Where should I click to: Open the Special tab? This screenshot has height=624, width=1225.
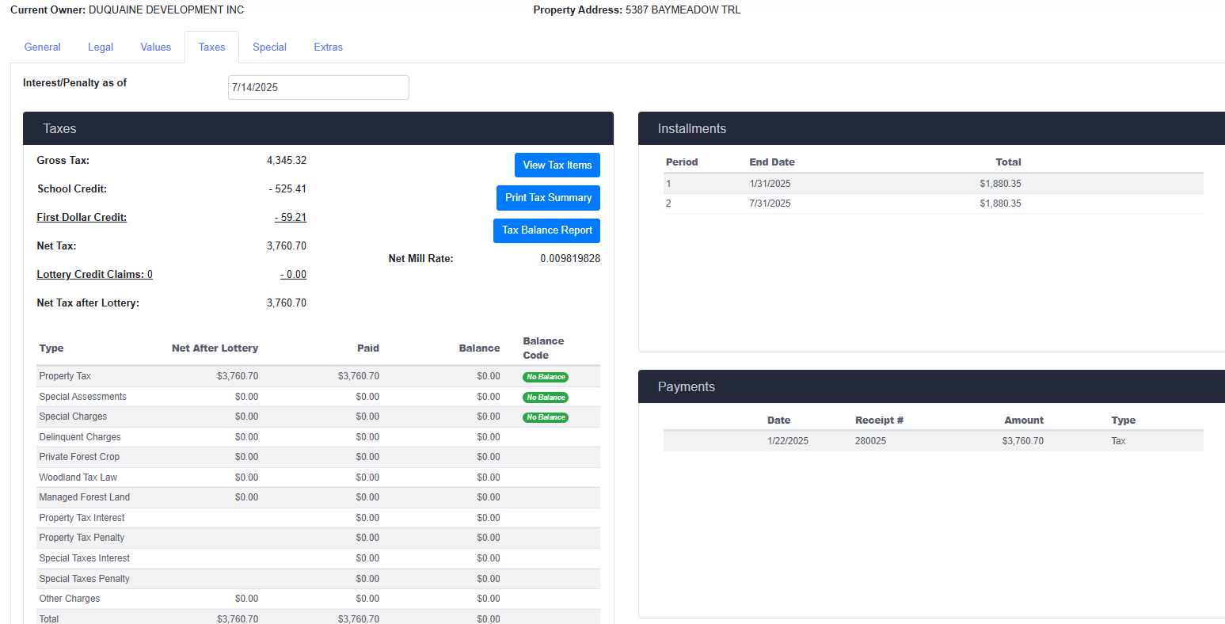coord(269,48)
